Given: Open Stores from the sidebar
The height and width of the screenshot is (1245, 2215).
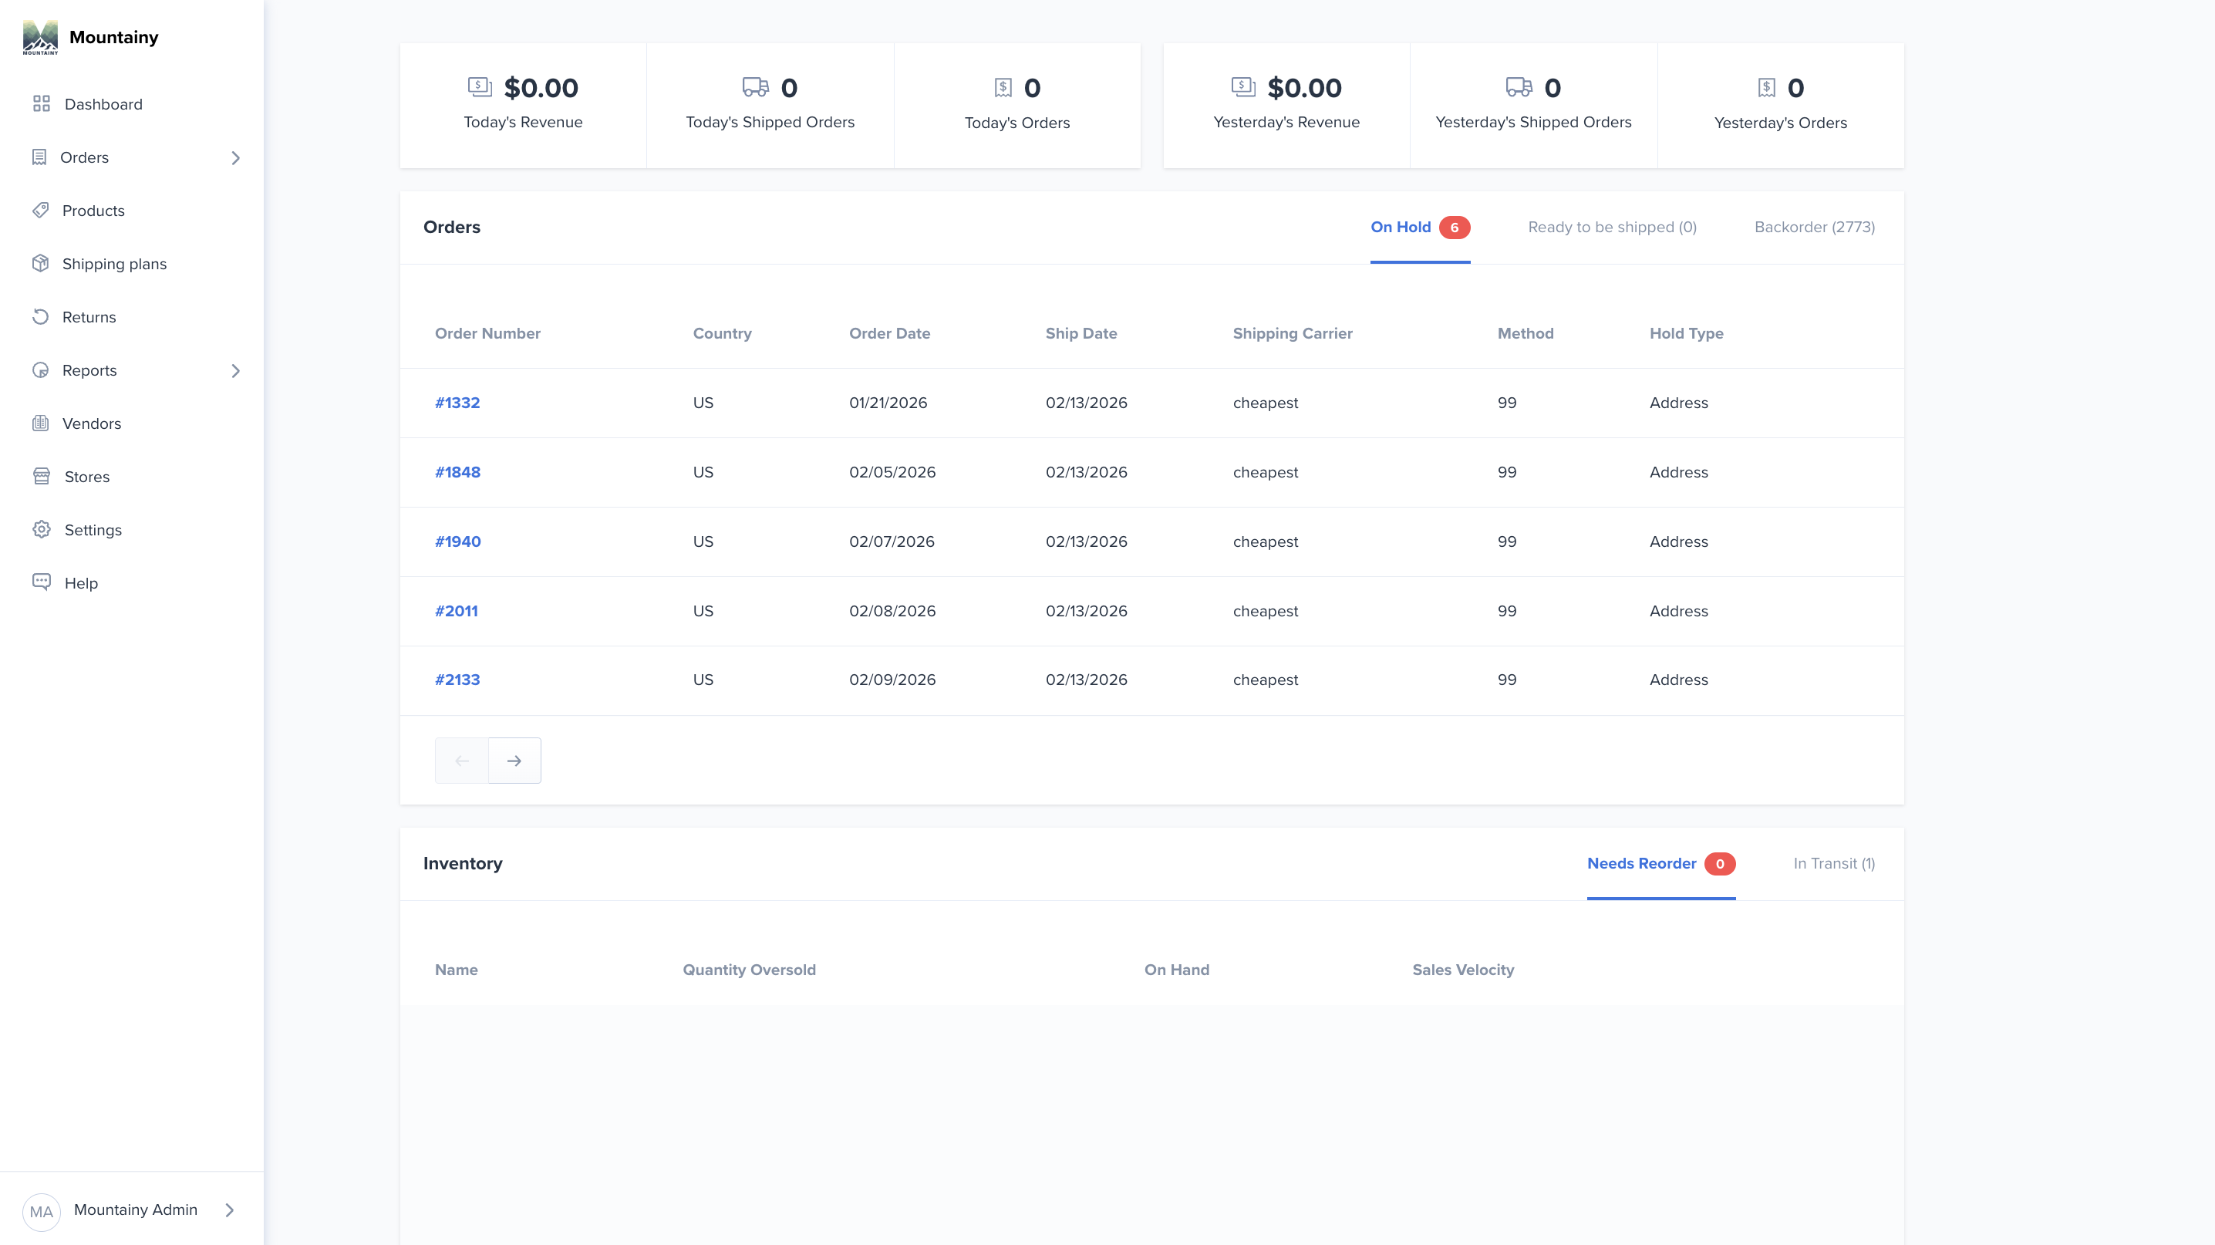Looking at the screenshot, I should click(87, 477).
